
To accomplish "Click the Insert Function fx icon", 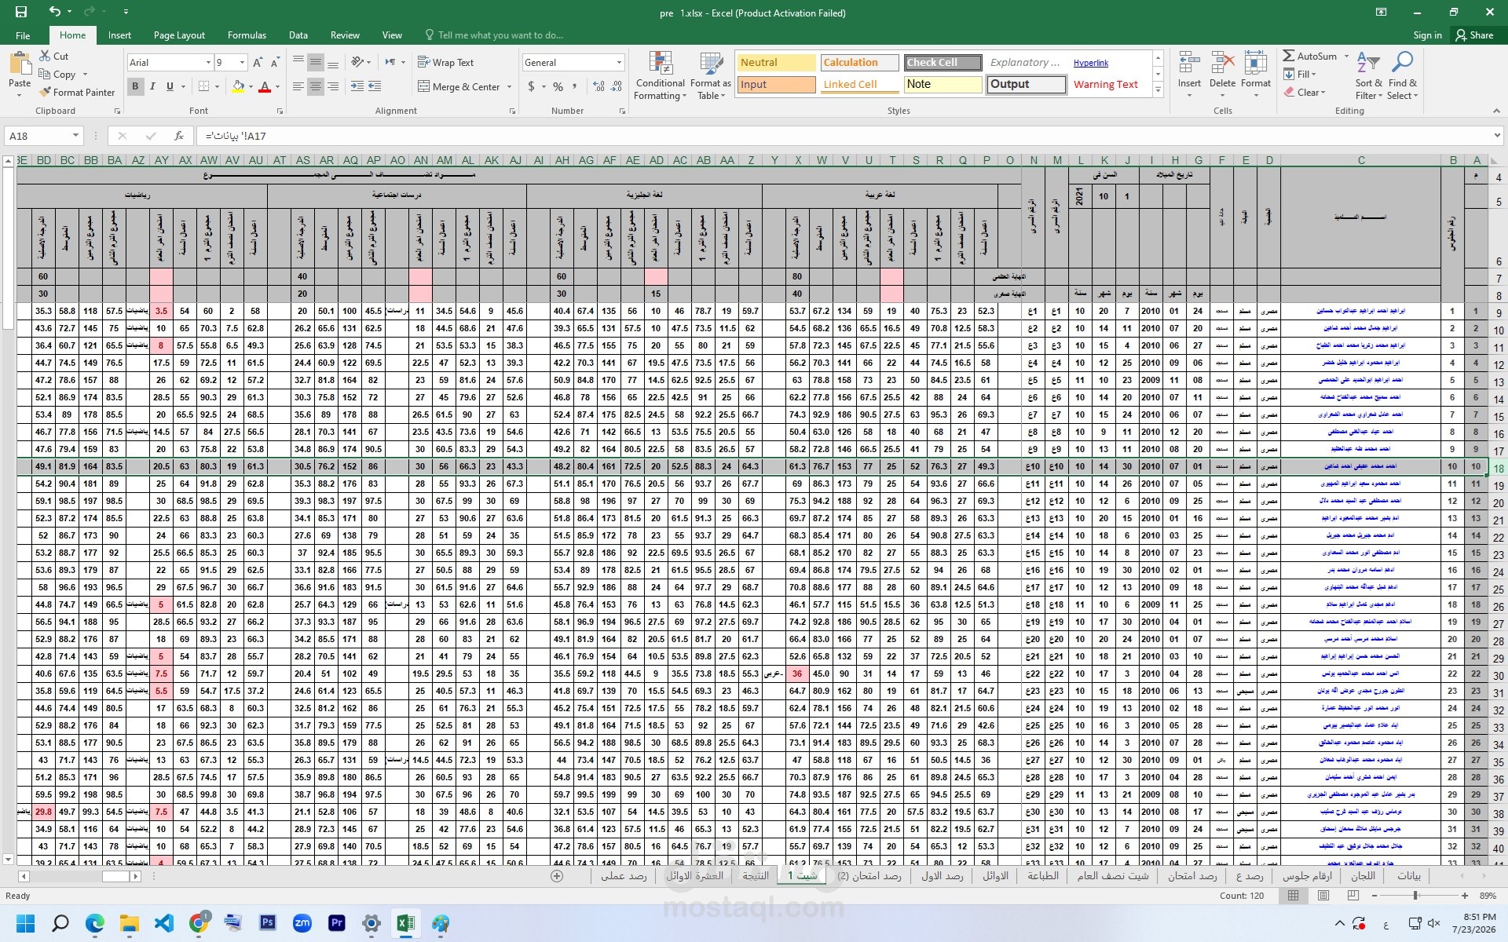I will click(179, 136).
